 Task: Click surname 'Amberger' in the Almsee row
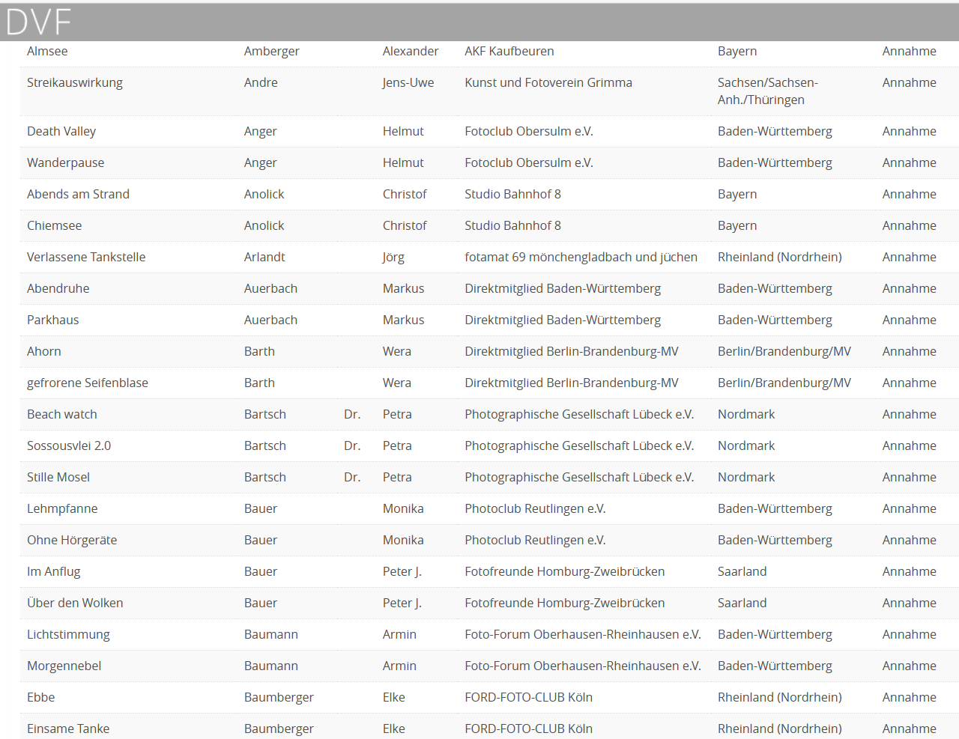click(x=272, y=51)
